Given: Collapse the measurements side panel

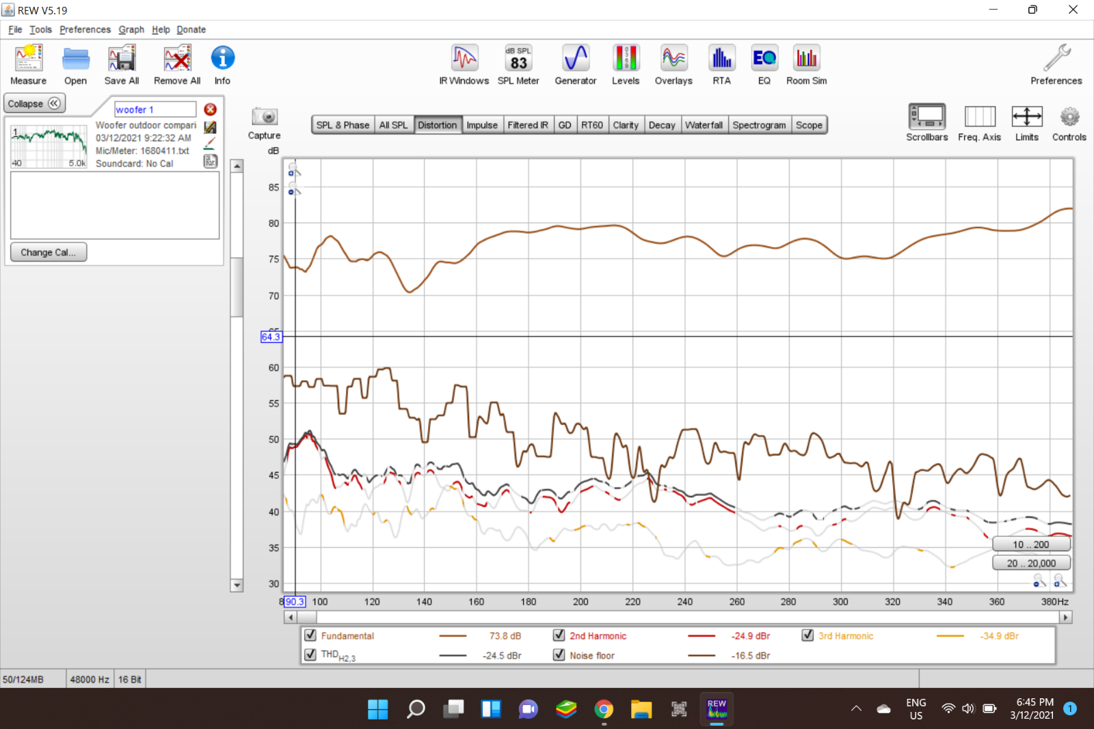Looking at the screenshot, I should pyautogui.click(x=34, y=104).
